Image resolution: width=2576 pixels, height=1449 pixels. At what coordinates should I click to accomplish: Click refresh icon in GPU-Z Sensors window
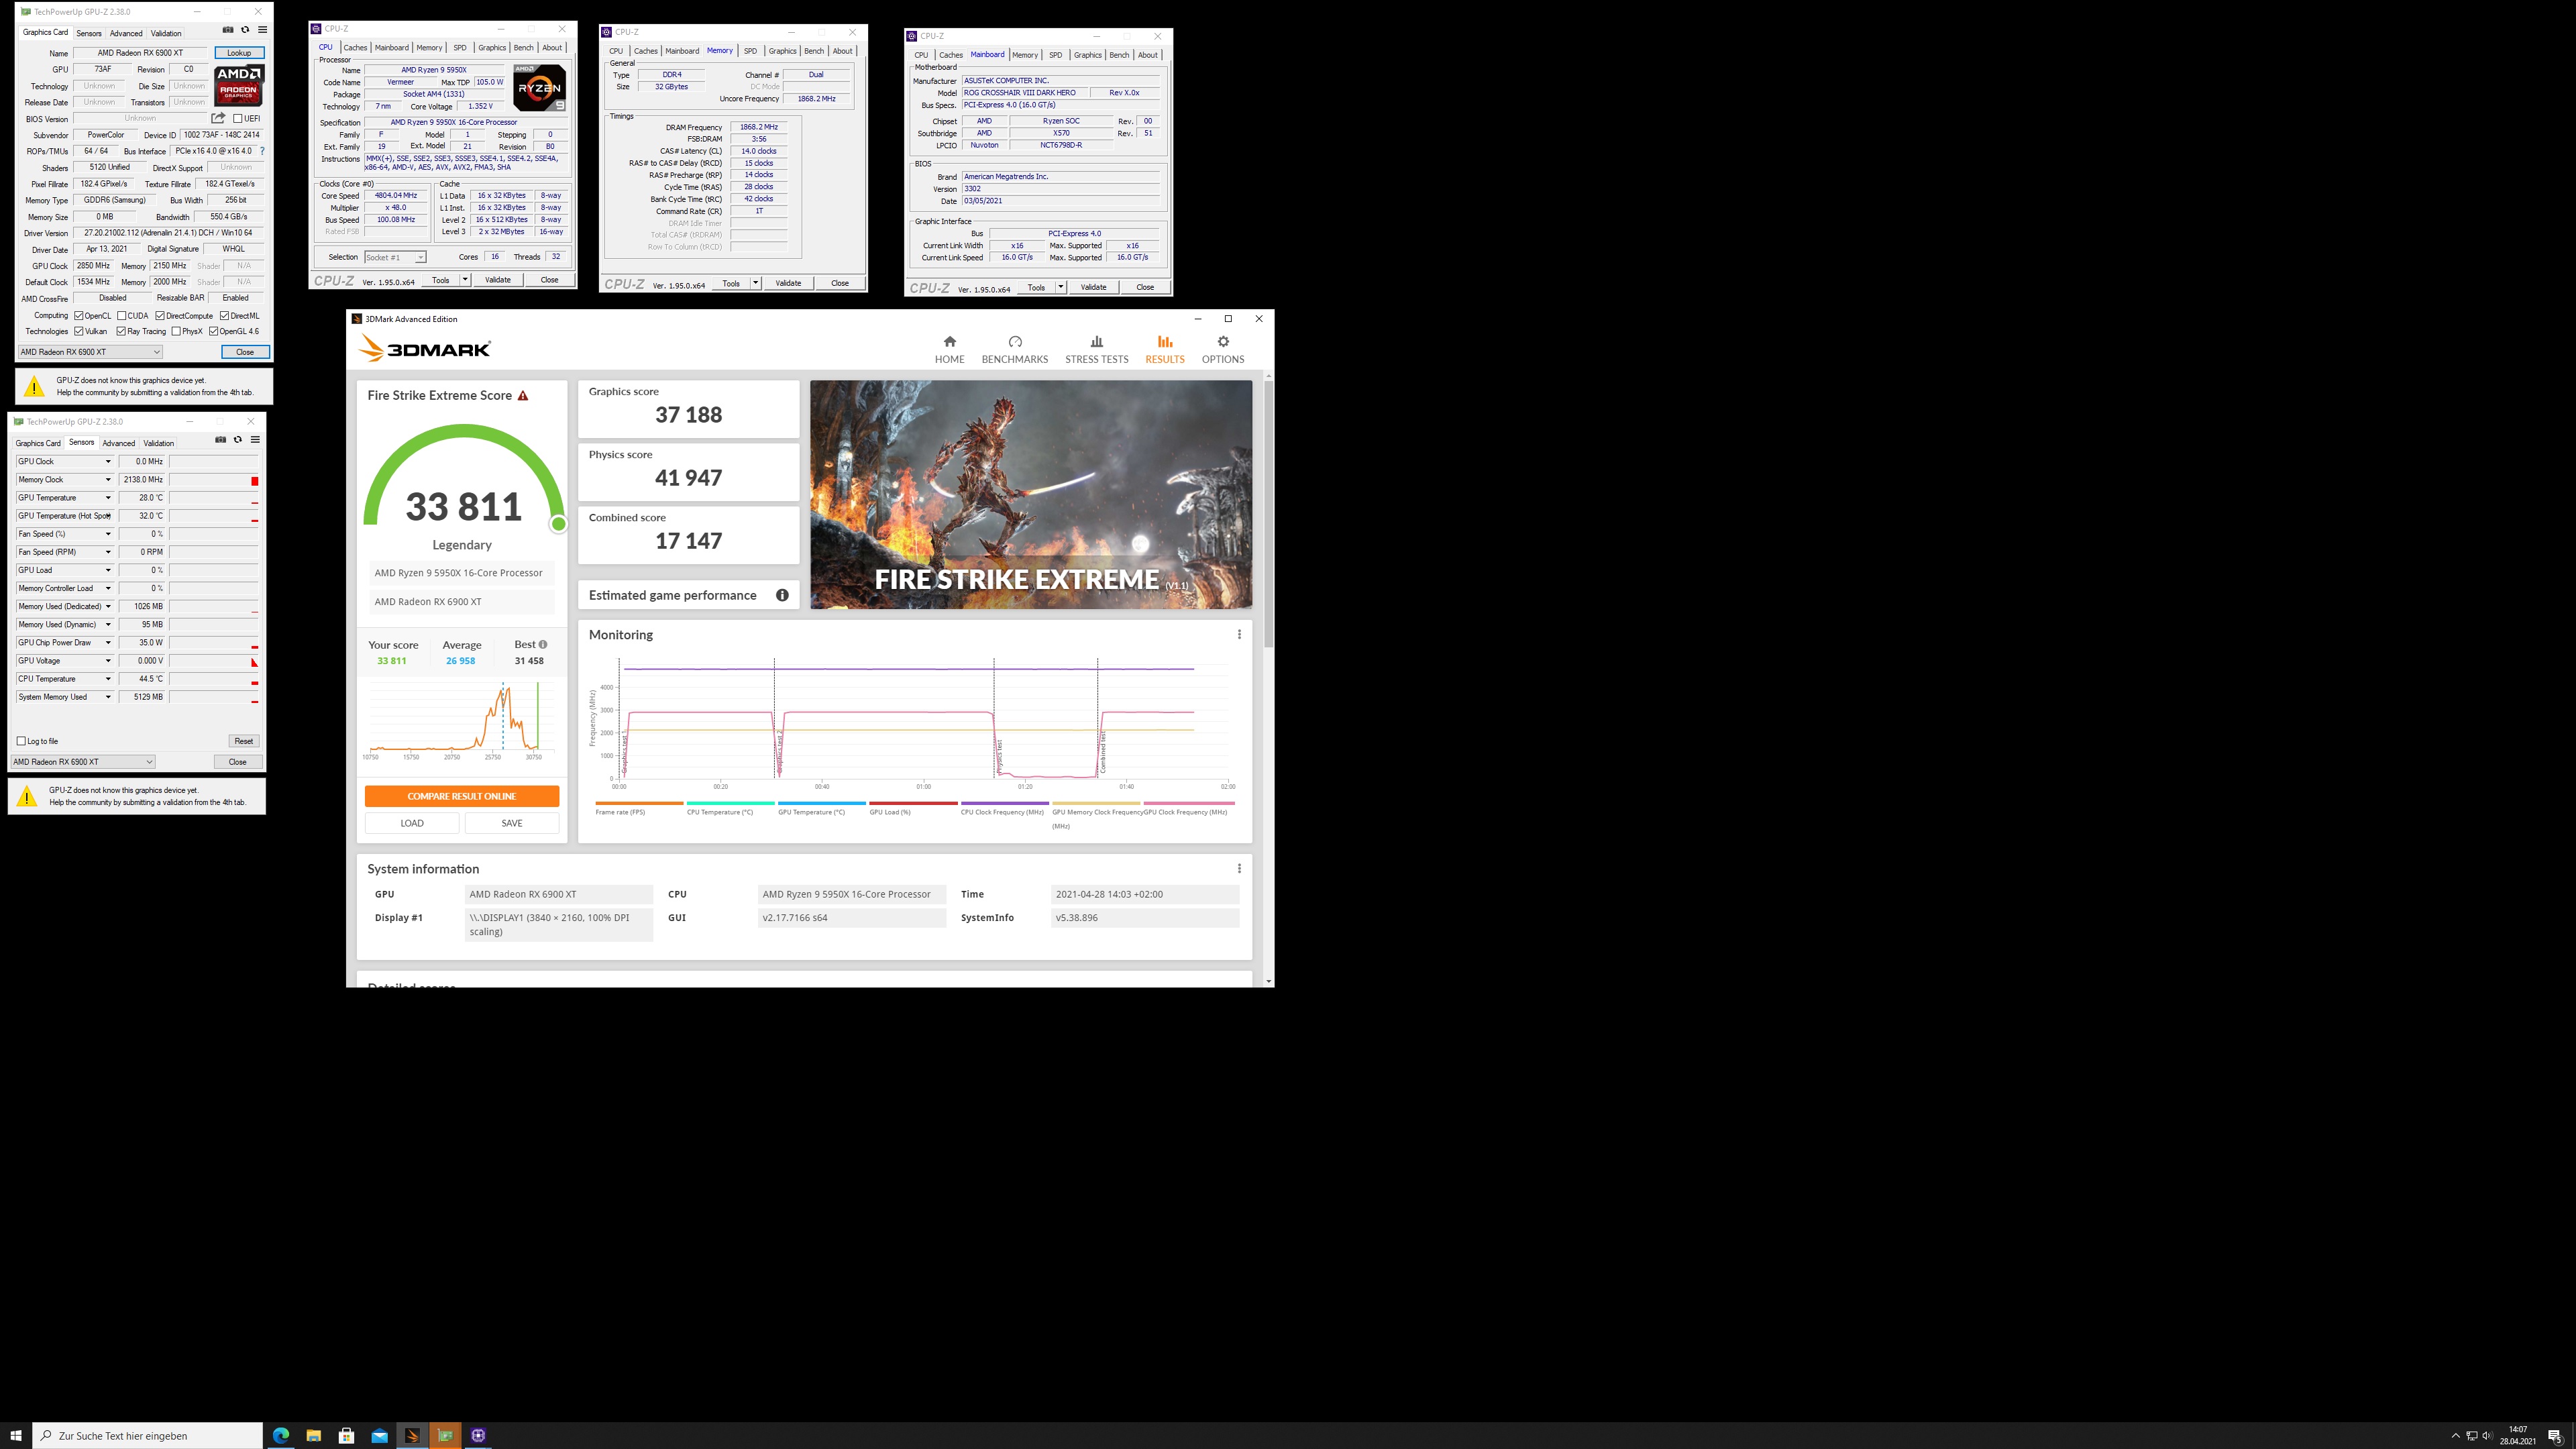coord(238,440)
